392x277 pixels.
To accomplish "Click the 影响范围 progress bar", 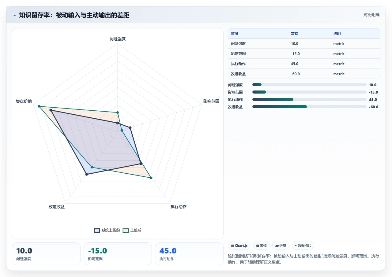I will click(x=309, y=92).
